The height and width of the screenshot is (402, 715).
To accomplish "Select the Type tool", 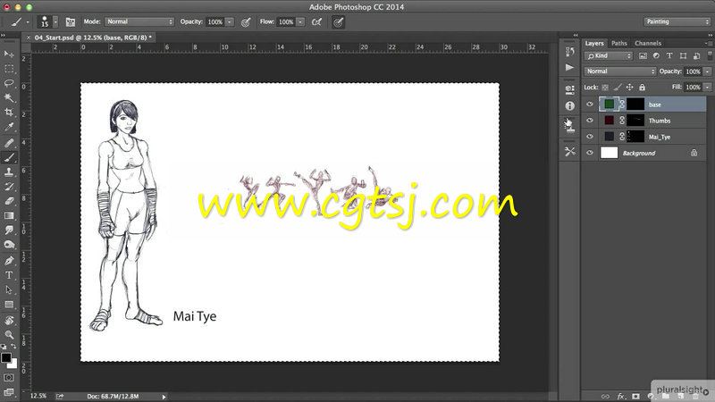I will [9, 275].
